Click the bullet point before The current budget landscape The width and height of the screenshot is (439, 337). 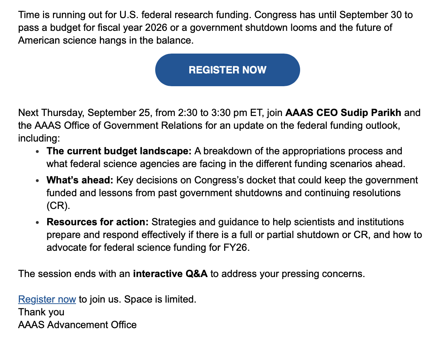(x=38, y=152)
